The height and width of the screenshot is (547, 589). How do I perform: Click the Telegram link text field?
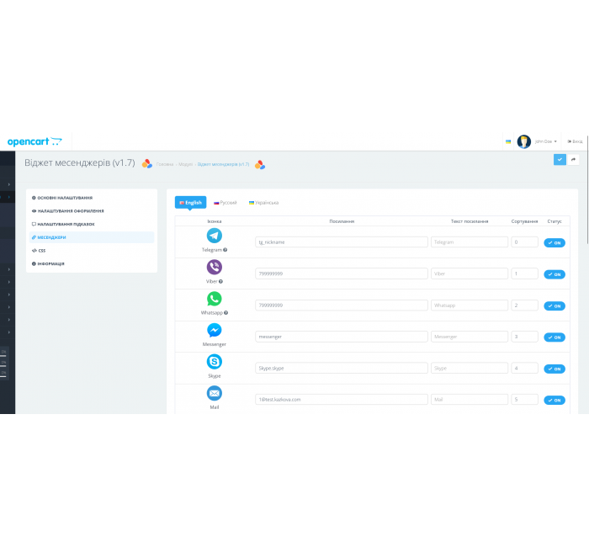tap(470, 242)
